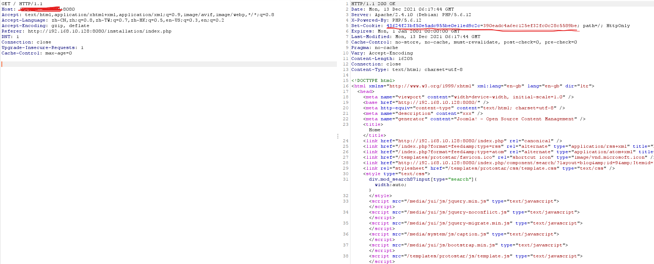Click the response Cache-Control no-store header

click(x=464, y=42)
